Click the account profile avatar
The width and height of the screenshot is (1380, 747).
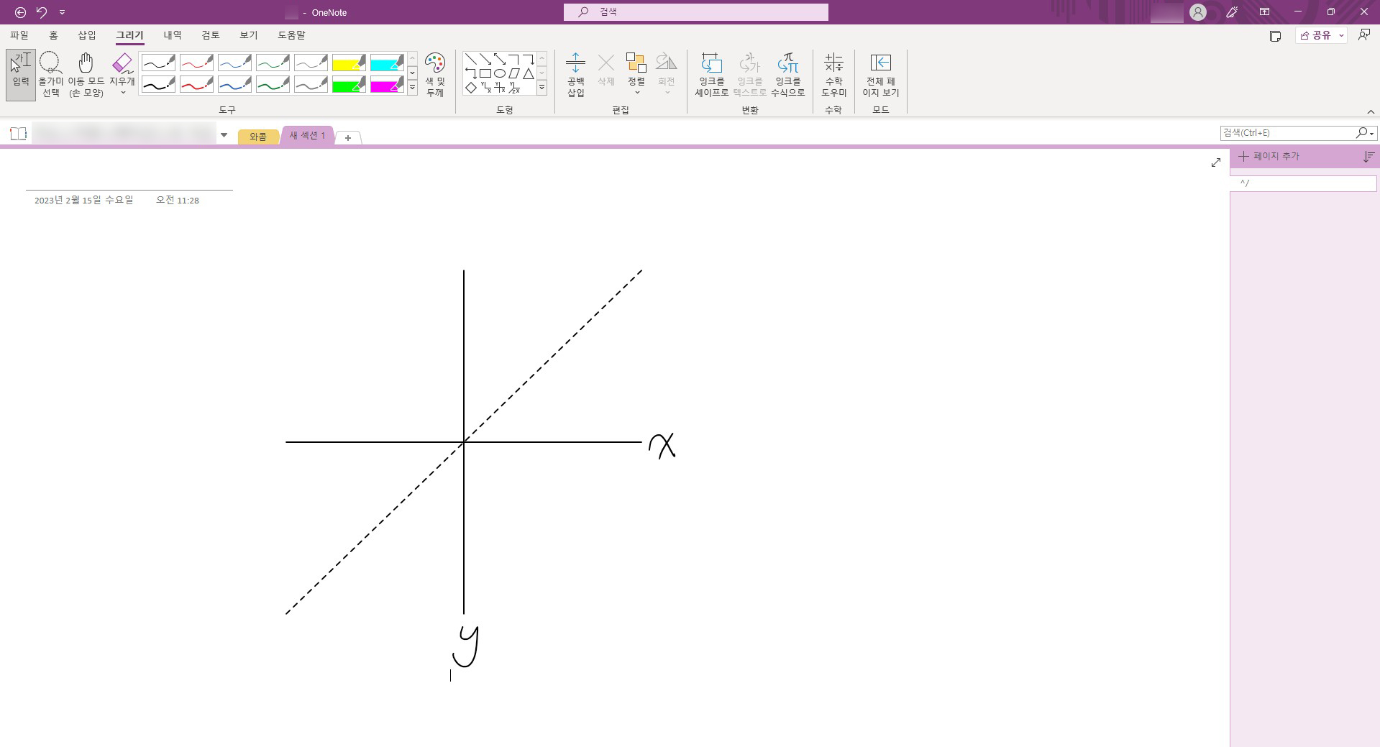(1198, 12)
